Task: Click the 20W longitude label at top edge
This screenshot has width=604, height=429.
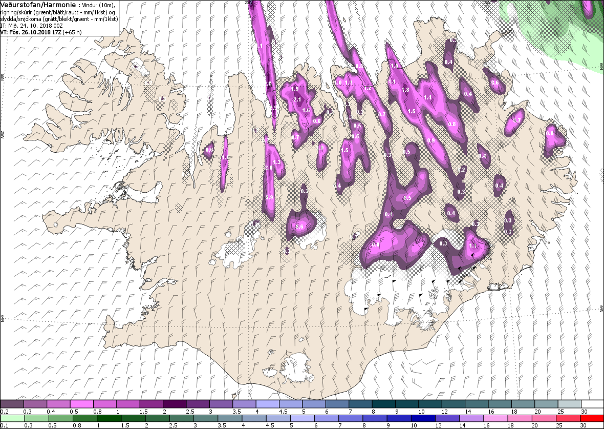Action: 248,3
